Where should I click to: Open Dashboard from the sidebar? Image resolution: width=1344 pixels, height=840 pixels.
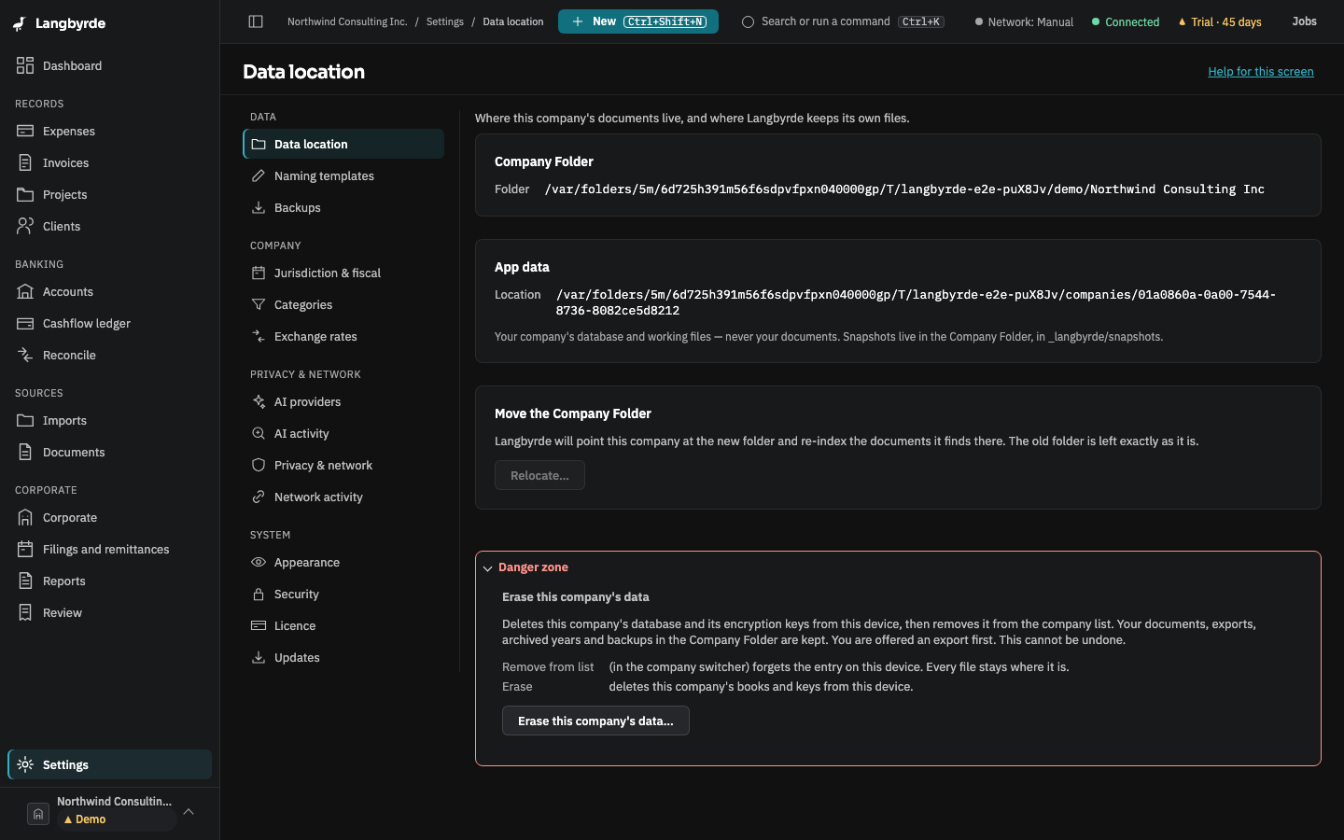click(x=109, y=66)
